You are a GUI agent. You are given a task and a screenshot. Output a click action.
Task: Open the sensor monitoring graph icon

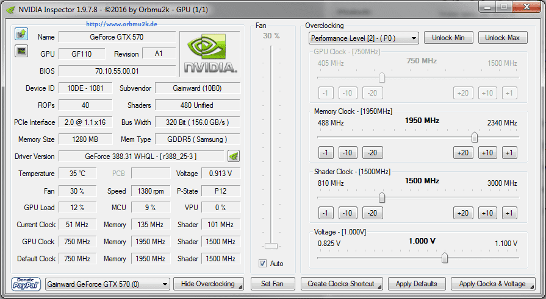[21, 51]
